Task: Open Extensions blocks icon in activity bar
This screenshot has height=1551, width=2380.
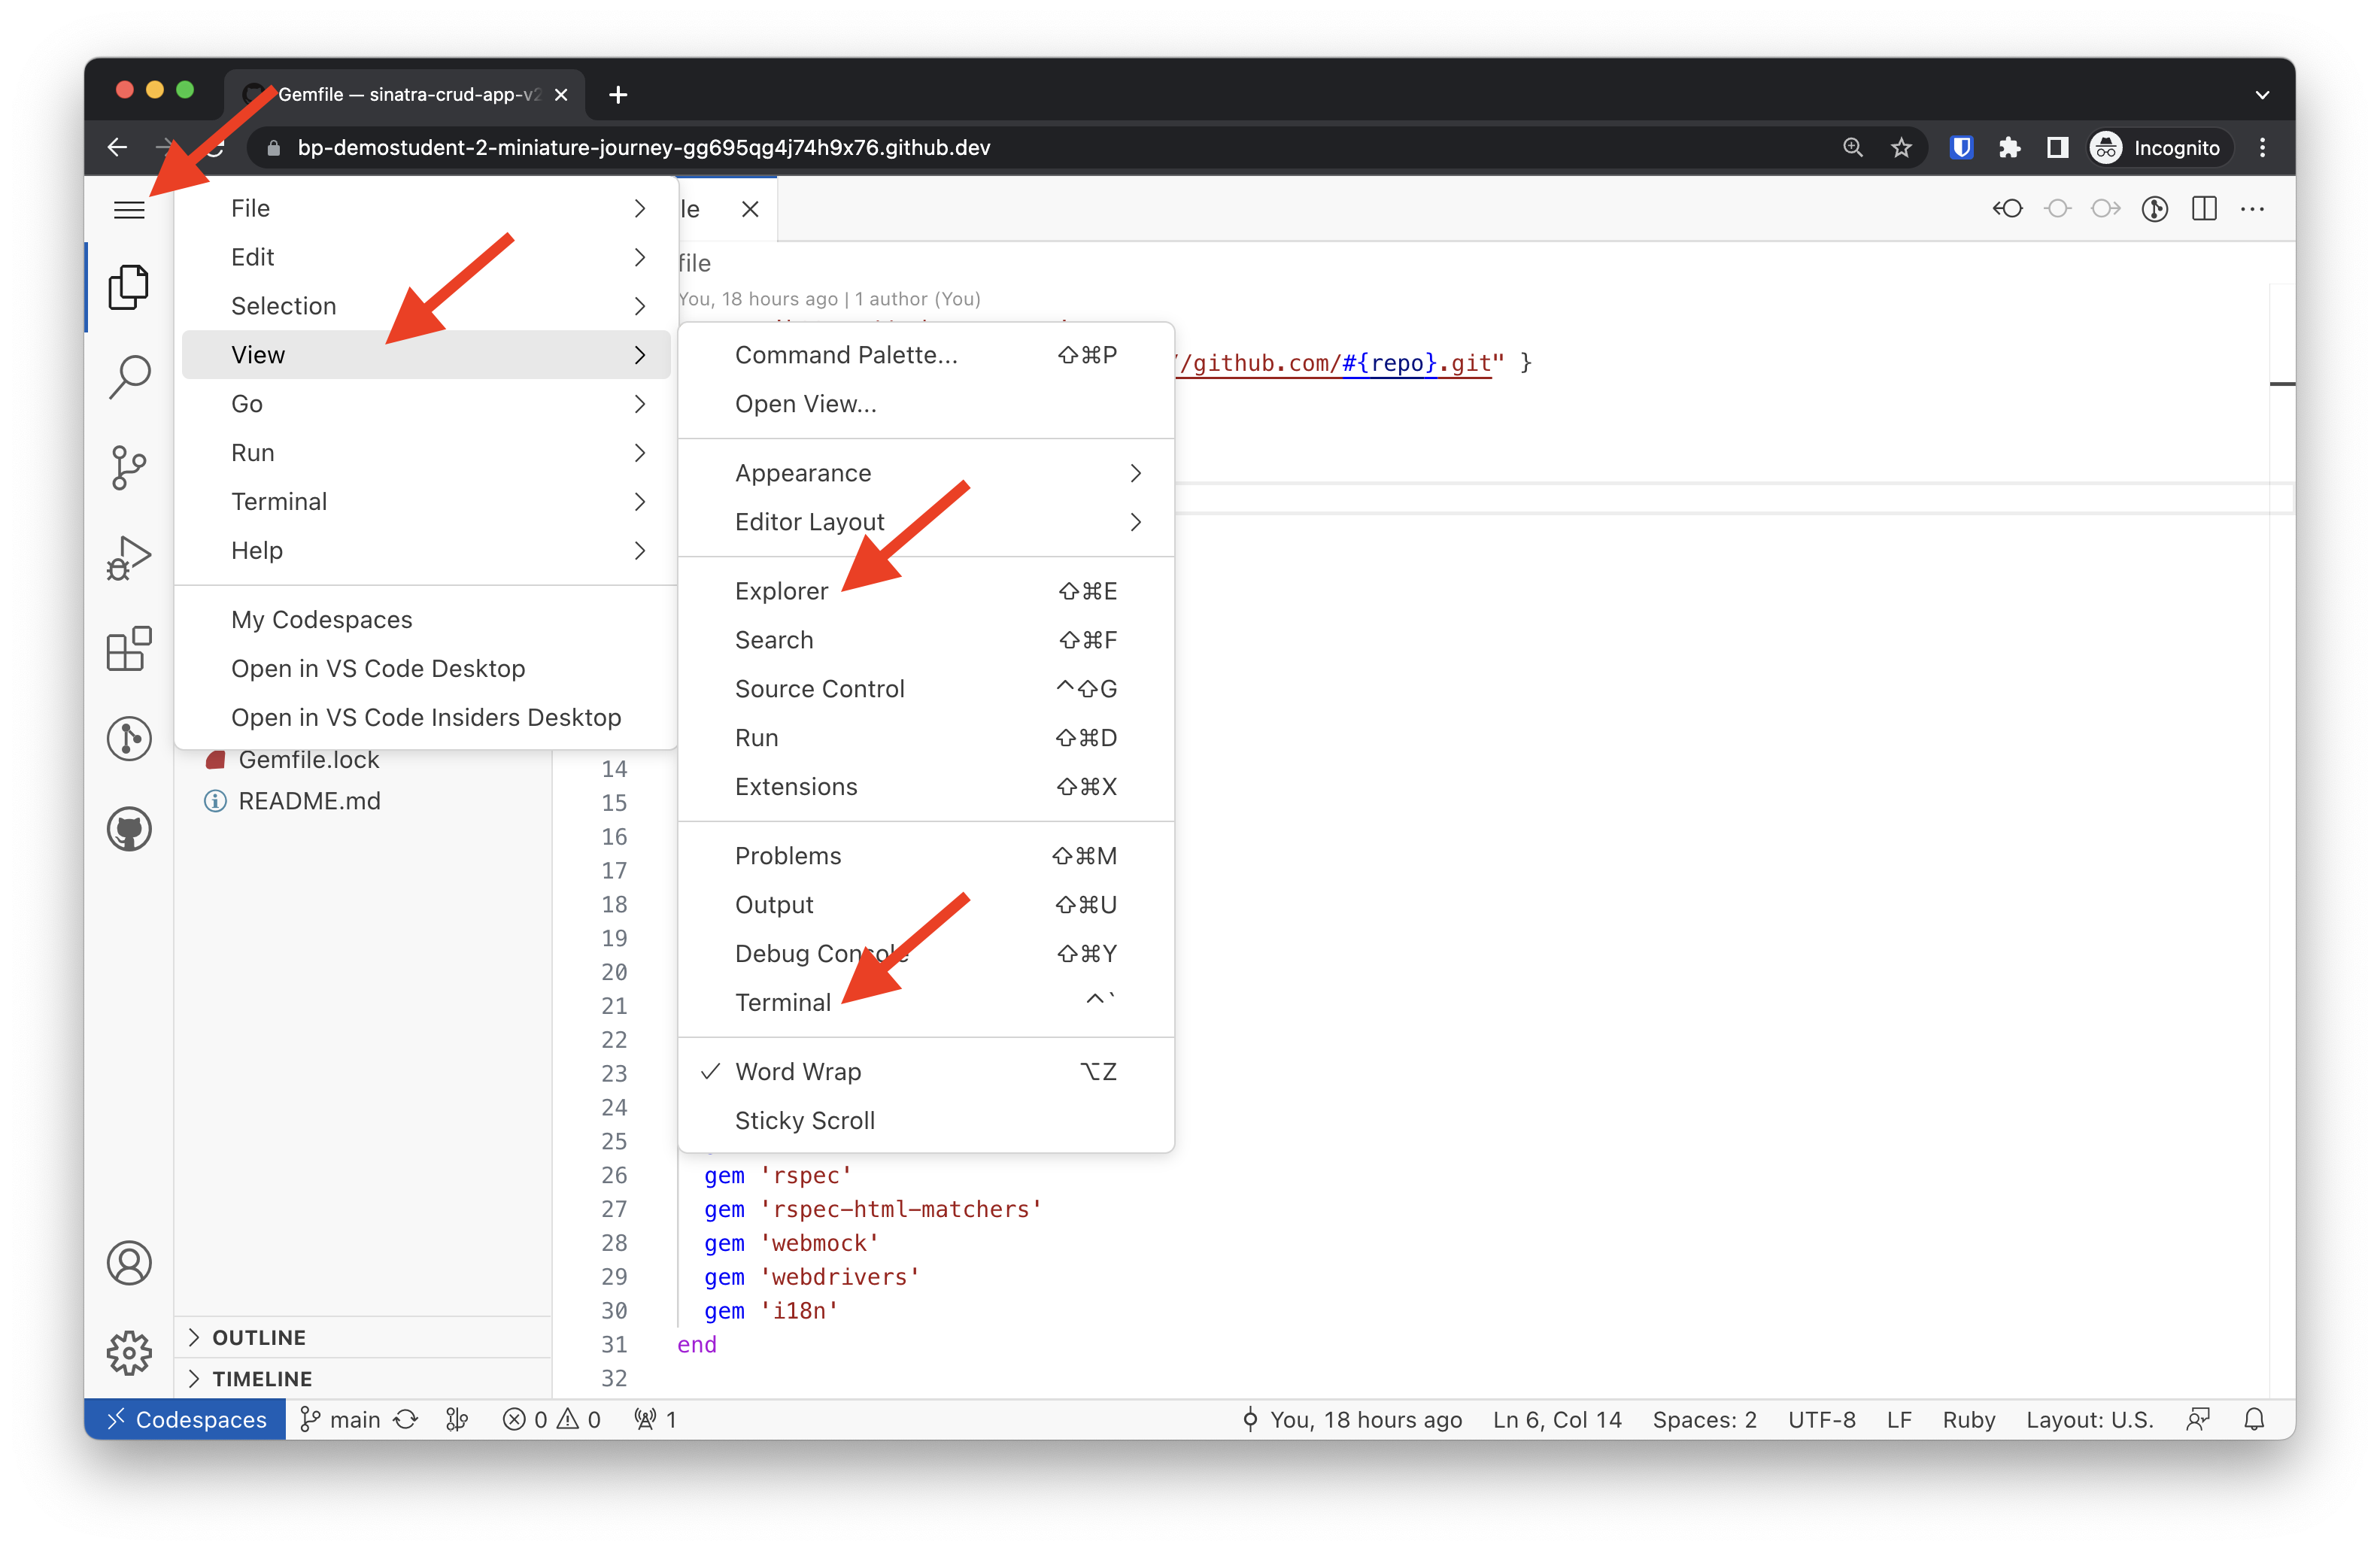Action: 129,649
